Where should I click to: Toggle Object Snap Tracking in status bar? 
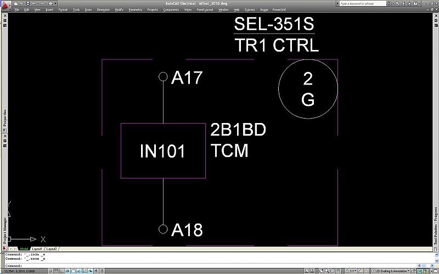(x=79, y=271)
